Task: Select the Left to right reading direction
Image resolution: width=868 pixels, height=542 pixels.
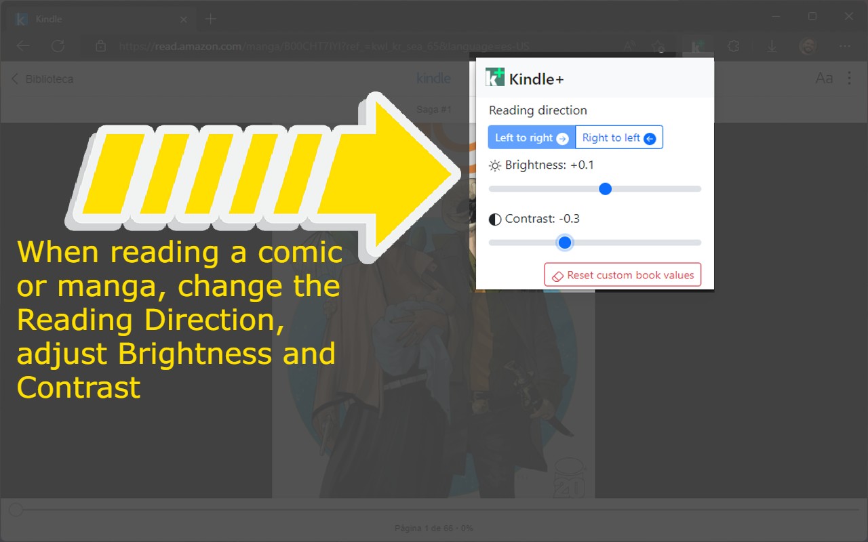Action: [x=532, y=138]
